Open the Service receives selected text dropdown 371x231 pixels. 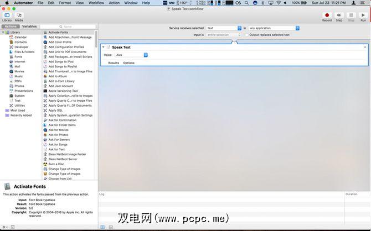pyautogui.click(x=224, y=28)
